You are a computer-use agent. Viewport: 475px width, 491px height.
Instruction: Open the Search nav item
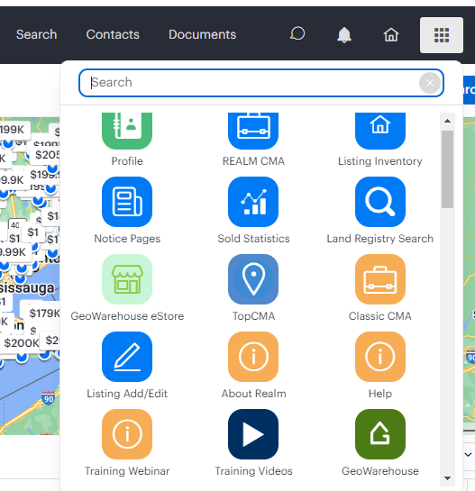tap(36, 34)
